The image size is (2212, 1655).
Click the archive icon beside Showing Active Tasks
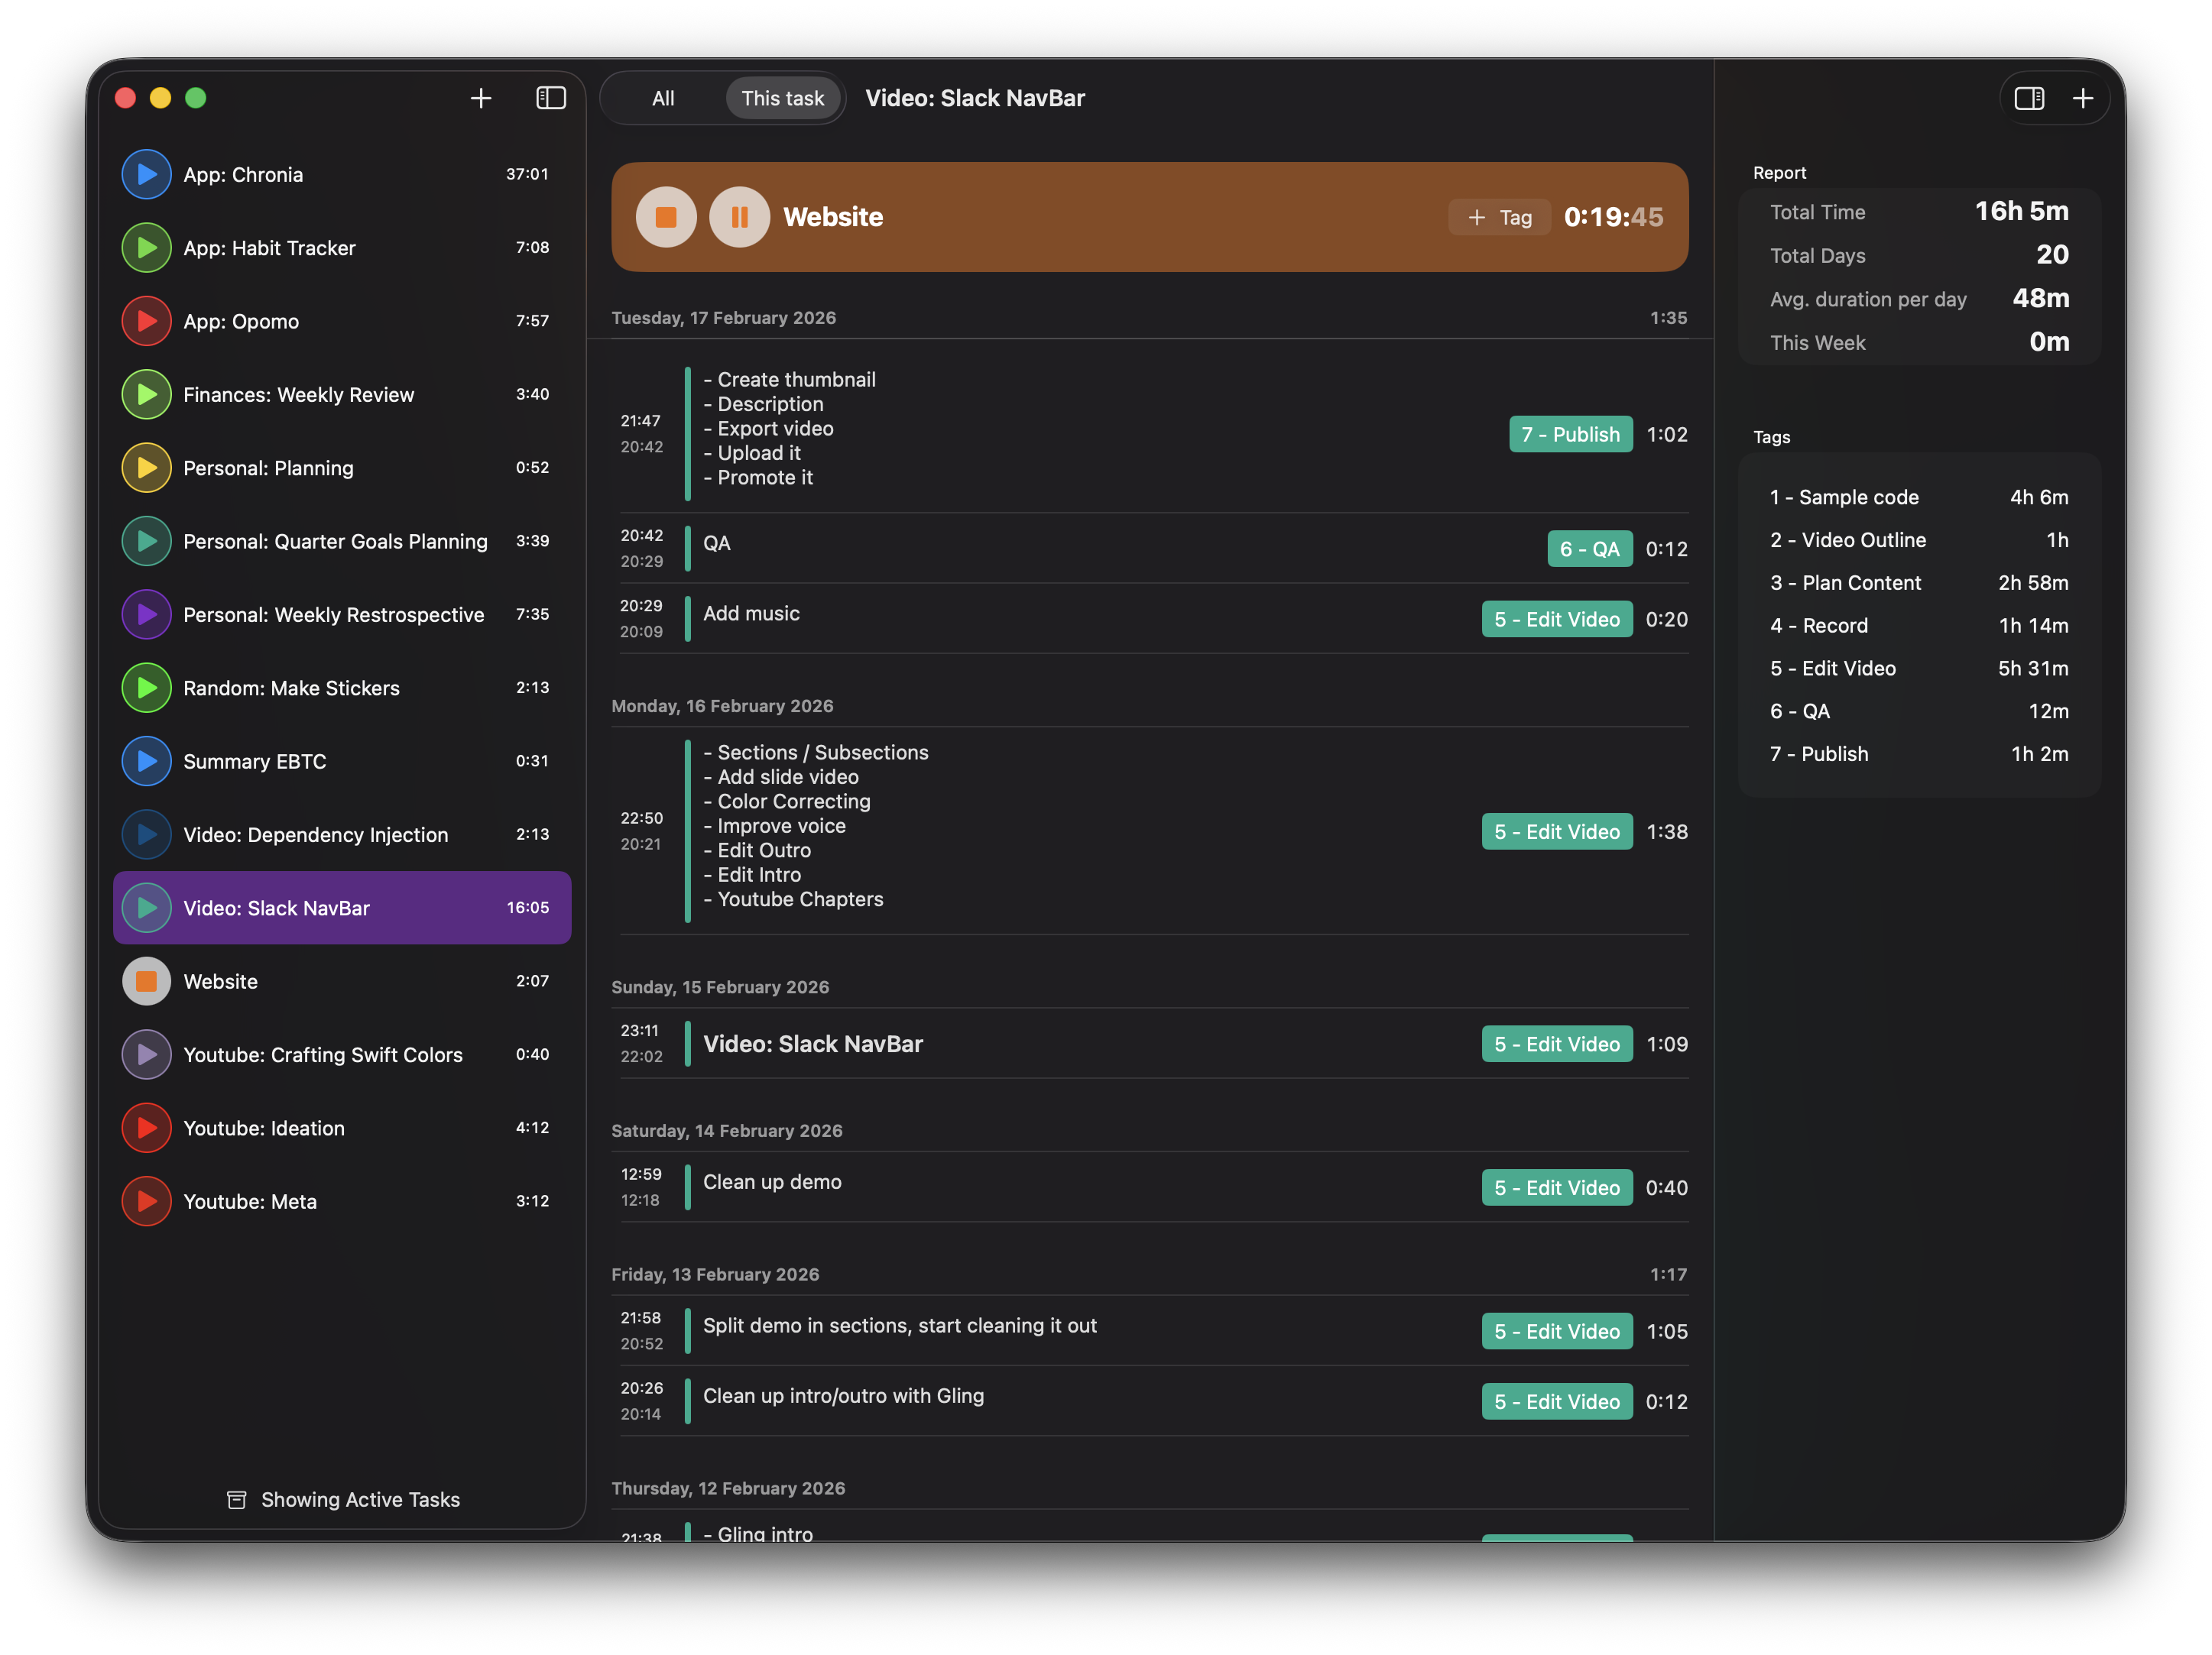tap(236, 1499)
